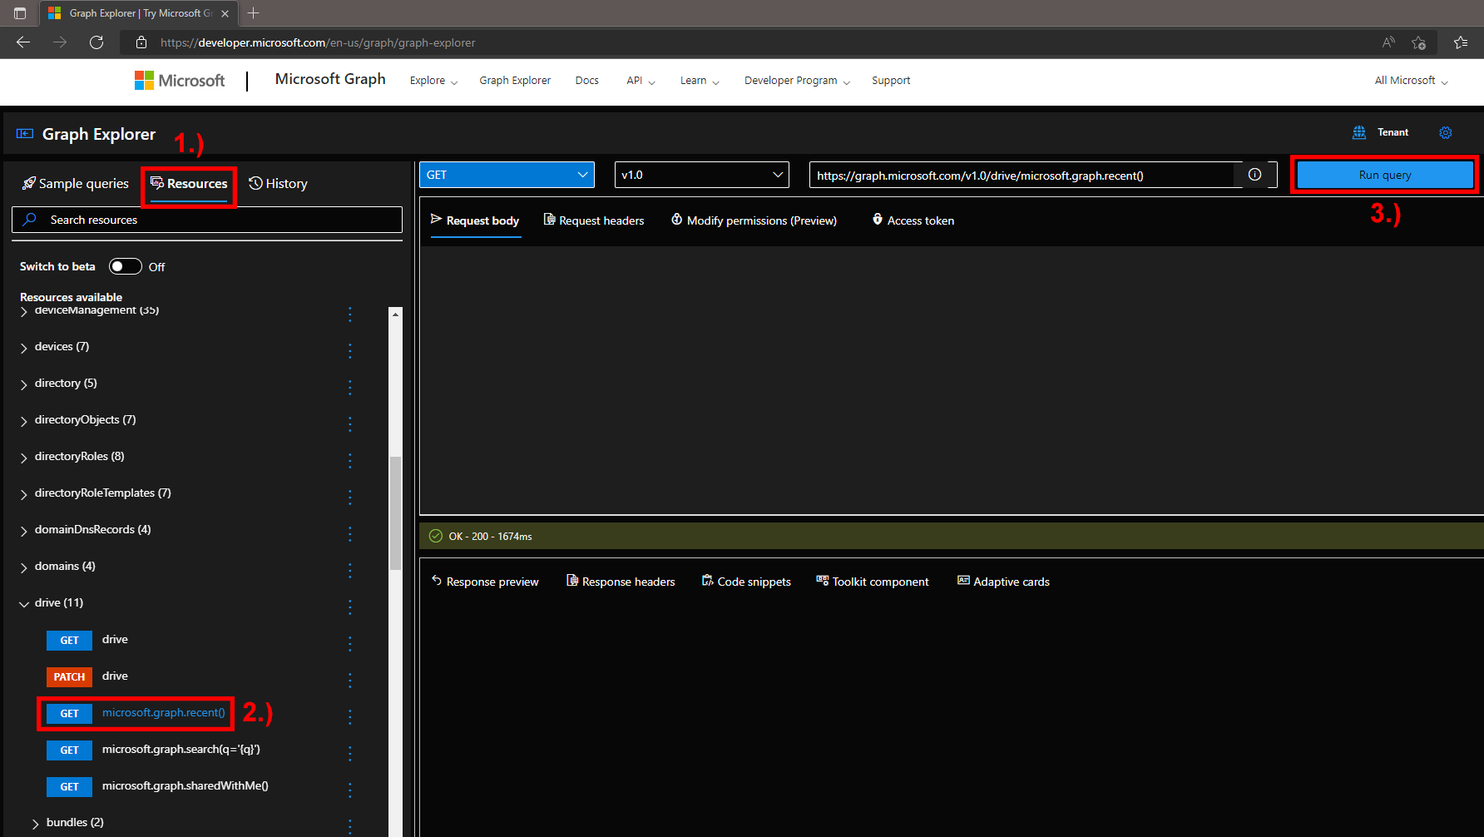Expand the directoryRoleTemplates (7) node
This screenshot has height=837, width=1484.
click(x=23, y=494)
